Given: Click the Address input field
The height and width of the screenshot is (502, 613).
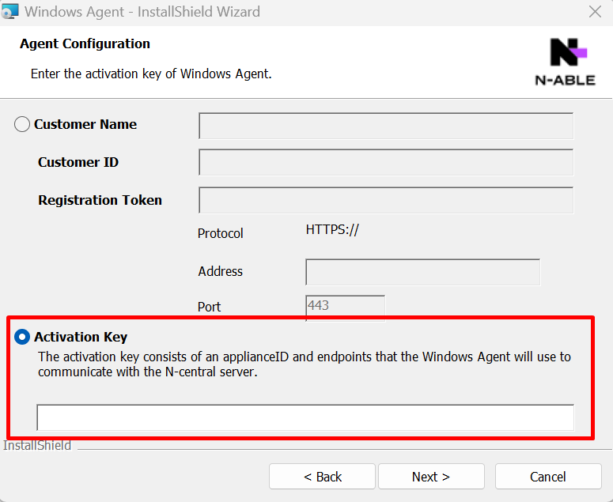Looking at the screenshot, I should (422, 272).
